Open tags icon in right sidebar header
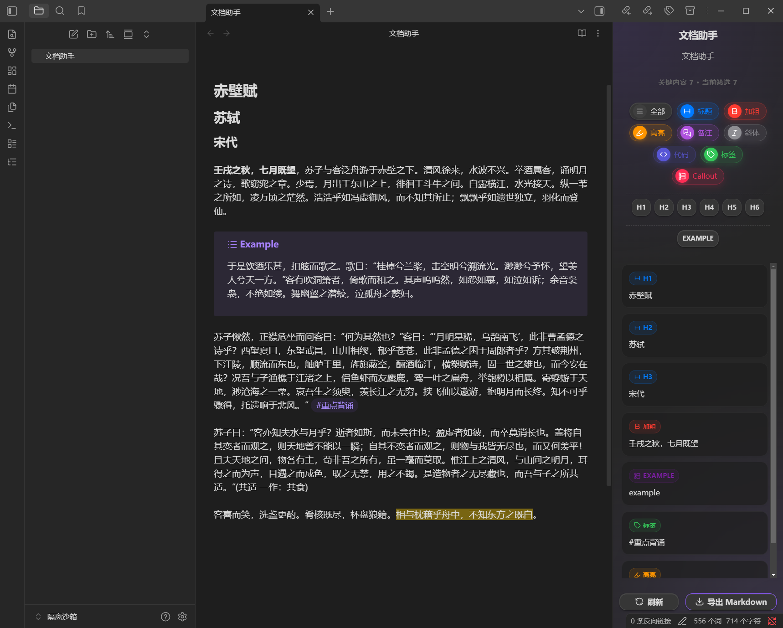This screenshot has width=783, height=628. (669, 10)
